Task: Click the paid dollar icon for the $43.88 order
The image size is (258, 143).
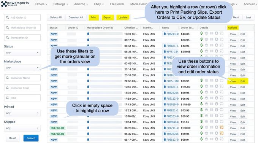Action: pos(201,33)
